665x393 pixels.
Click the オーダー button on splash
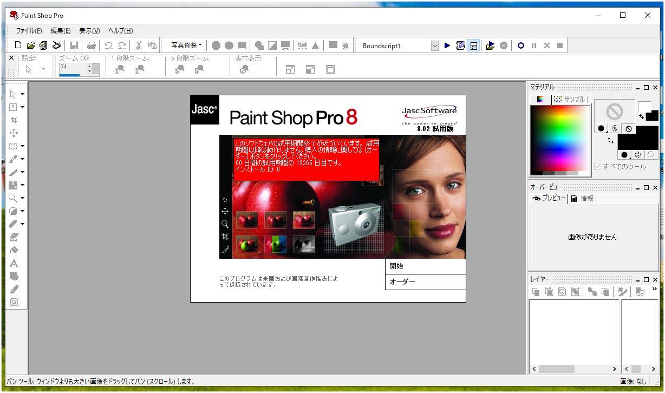tap(425, 282)
